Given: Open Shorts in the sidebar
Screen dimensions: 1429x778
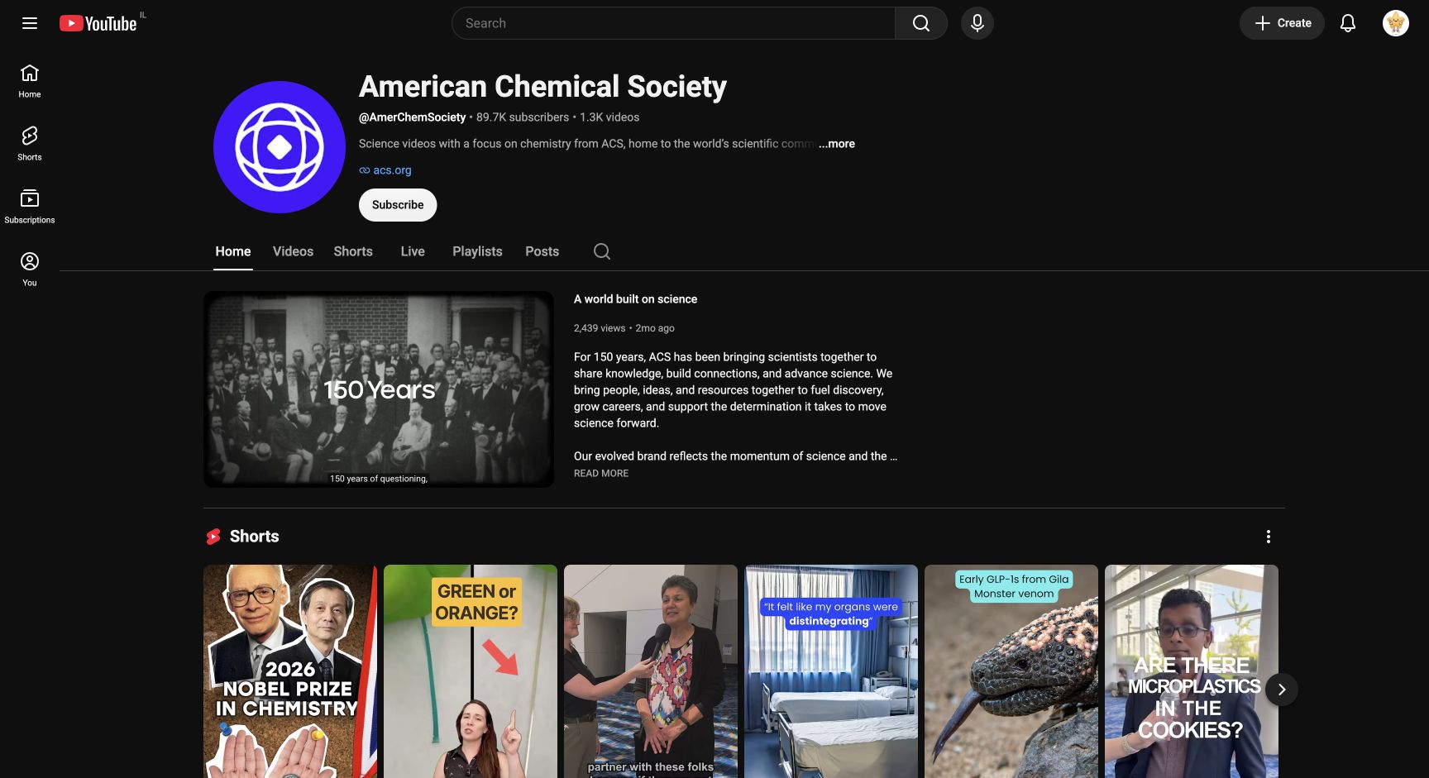Looking at the screenshot, I should click(x=30, y=144).
